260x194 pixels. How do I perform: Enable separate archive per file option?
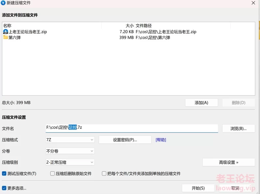pos(104,173)
